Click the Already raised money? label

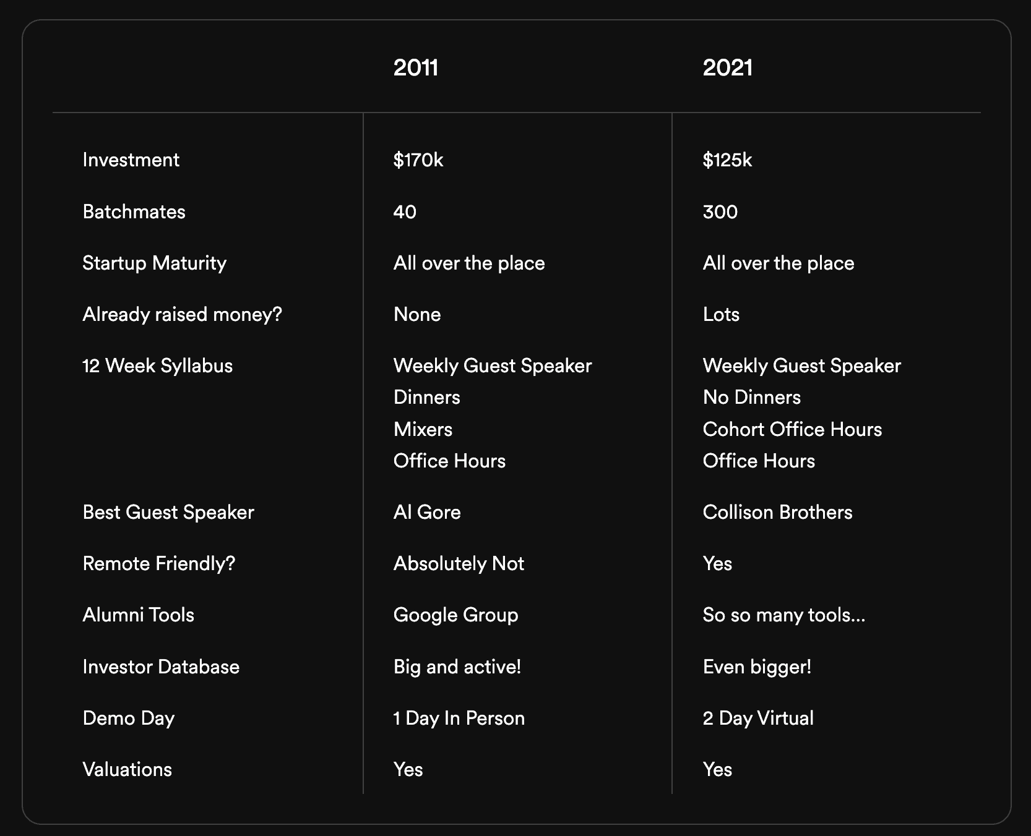182,315
